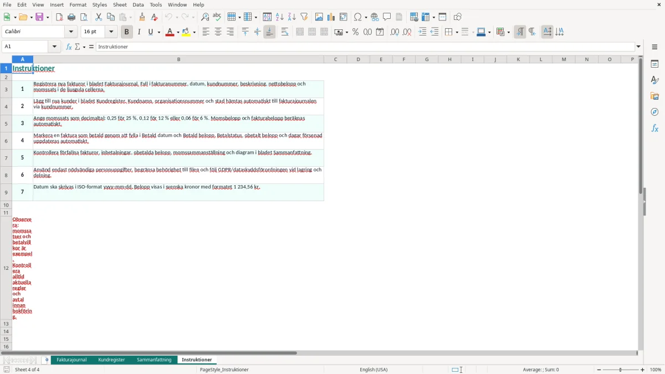
Task: Click zoom out minus button
Action: (599, 370)
